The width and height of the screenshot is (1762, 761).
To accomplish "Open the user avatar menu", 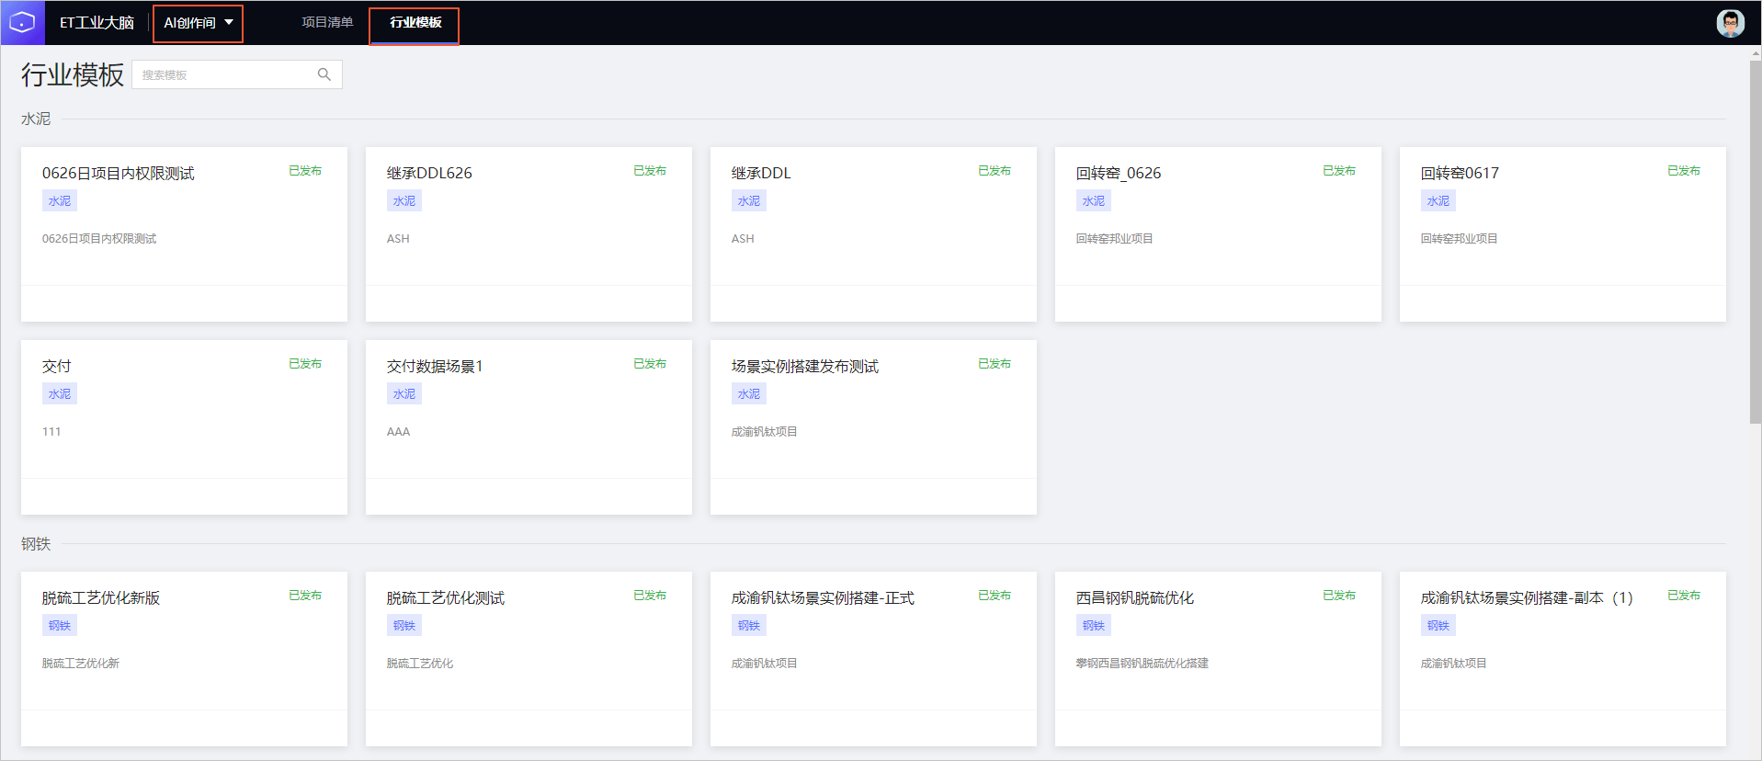I will pos(1730,23).
